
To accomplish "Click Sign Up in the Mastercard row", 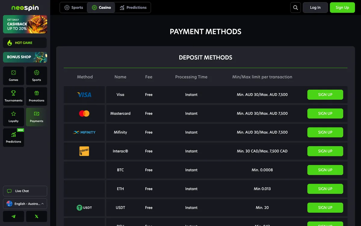I will coord(325,114).
